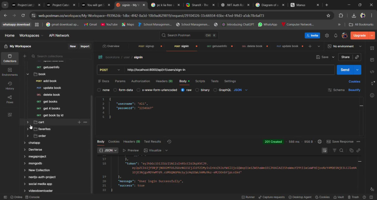The image size is (377, 200).
Task: Open the notifications bell
Action: (336, 35)
